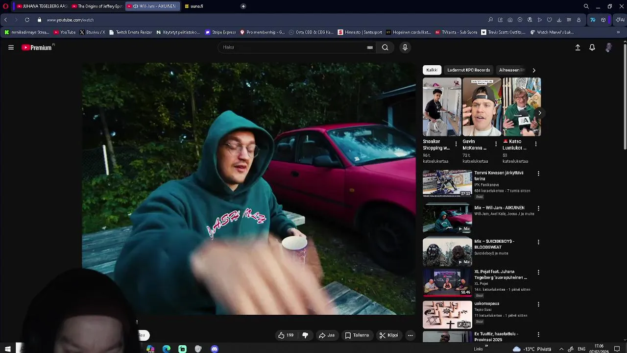The width and height of the screenshot is (627, 353).
Task: Open more actions ellipsis below video
Action: tap(410, 335)
